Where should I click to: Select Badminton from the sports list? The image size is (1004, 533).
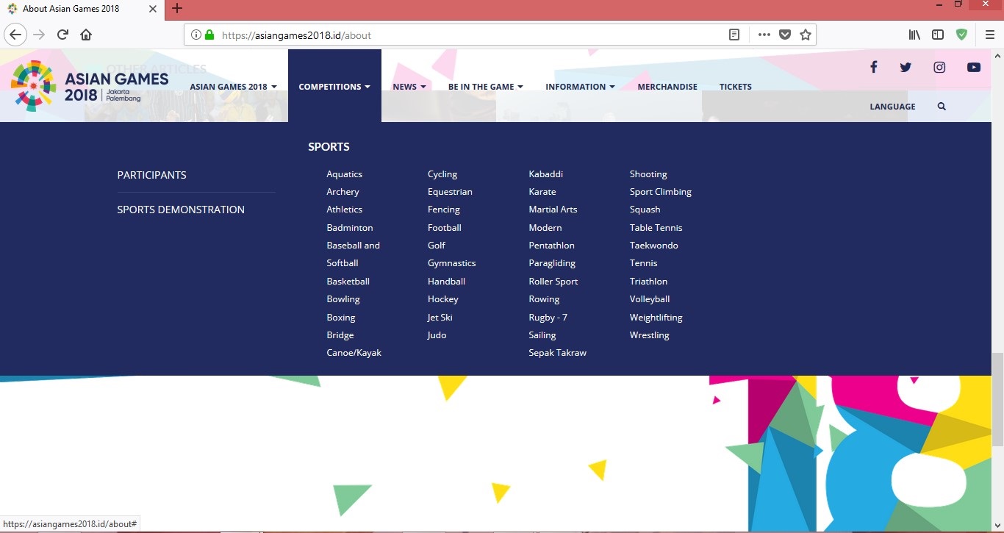pyautogui.click(x=350, y=228)
